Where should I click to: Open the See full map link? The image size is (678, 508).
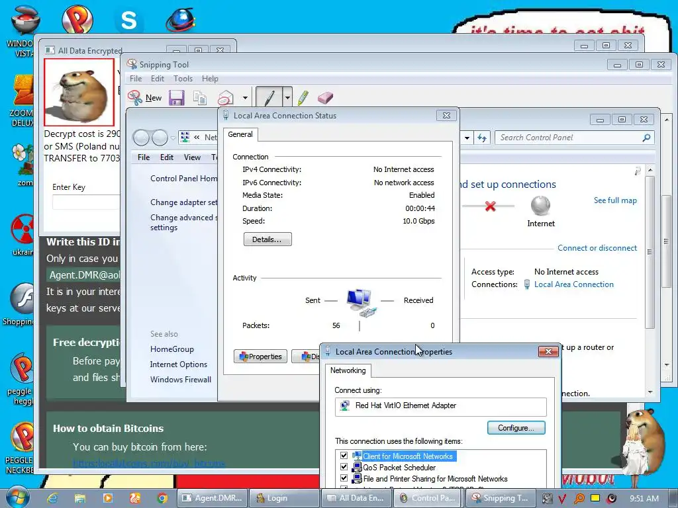pos(615,200)
